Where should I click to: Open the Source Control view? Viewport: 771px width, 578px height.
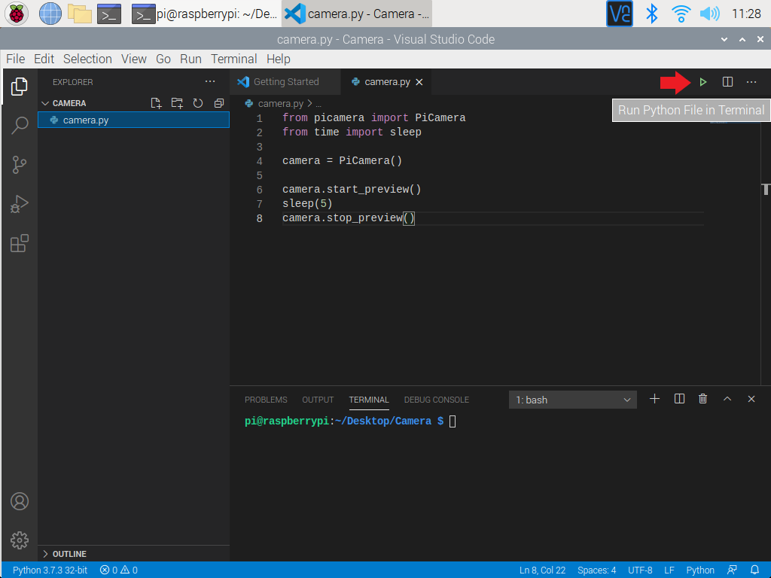click(x=20, y=165)
